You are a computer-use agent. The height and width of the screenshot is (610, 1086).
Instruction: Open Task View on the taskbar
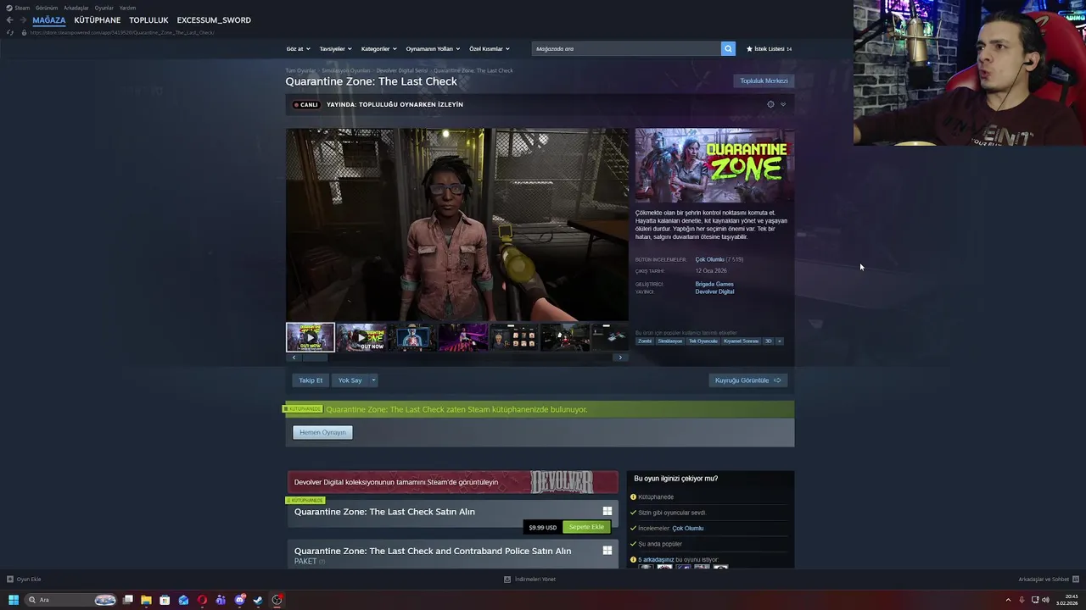point(127,600)
